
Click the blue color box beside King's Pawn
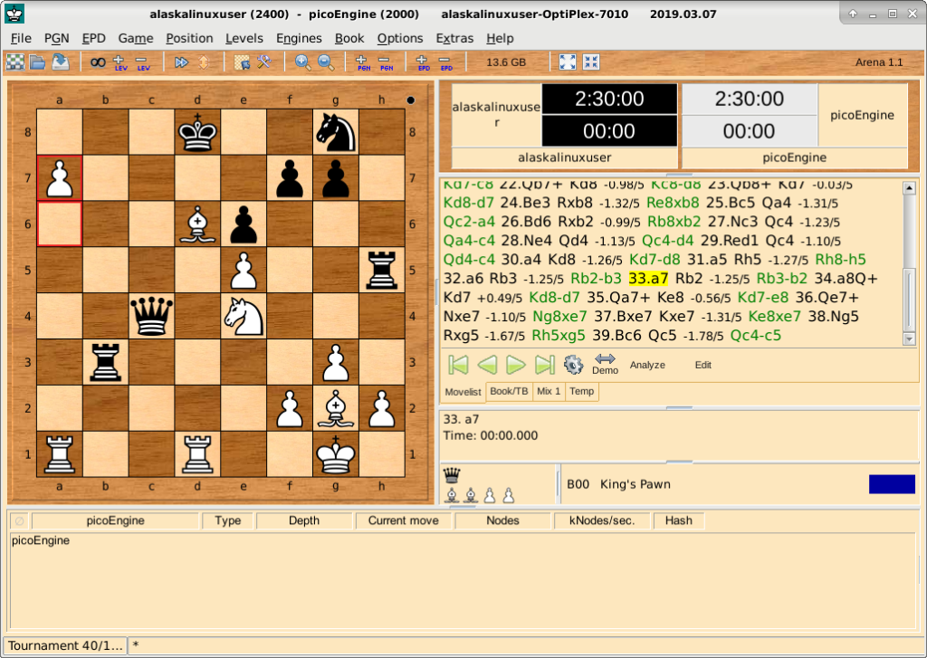[x=884, y=484]
